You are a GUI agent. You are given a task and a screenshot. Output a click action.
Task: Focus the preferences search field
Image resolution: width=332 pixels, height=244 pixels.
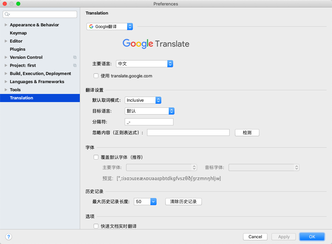40,14
